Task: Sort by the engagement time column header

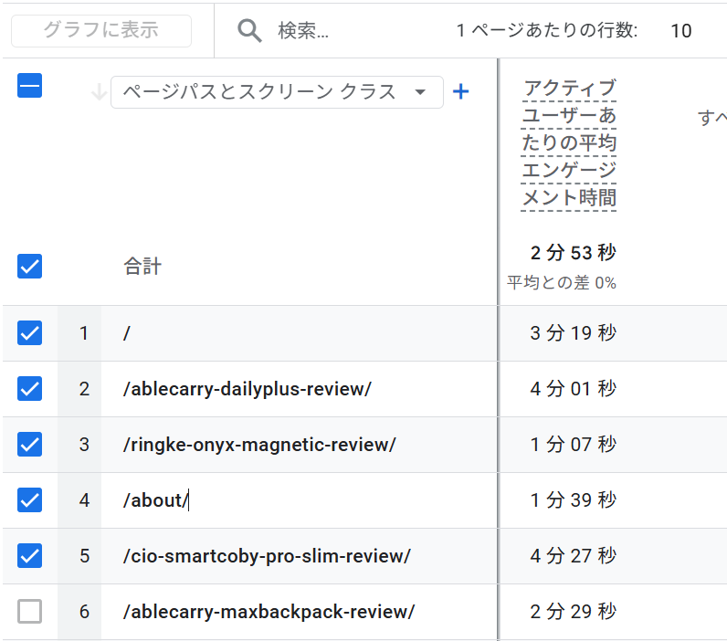Action: (569, 143)
